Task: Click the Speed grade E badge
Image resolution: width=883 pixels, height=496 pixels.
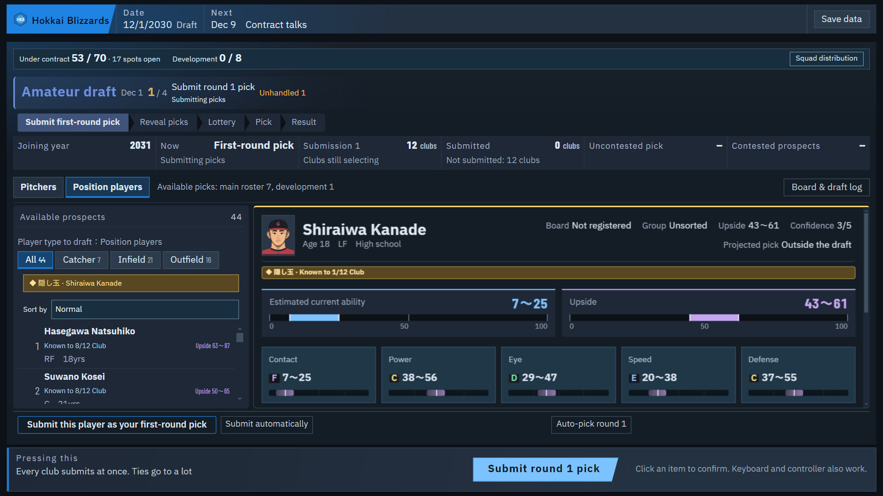Action: tap(634, 378)
